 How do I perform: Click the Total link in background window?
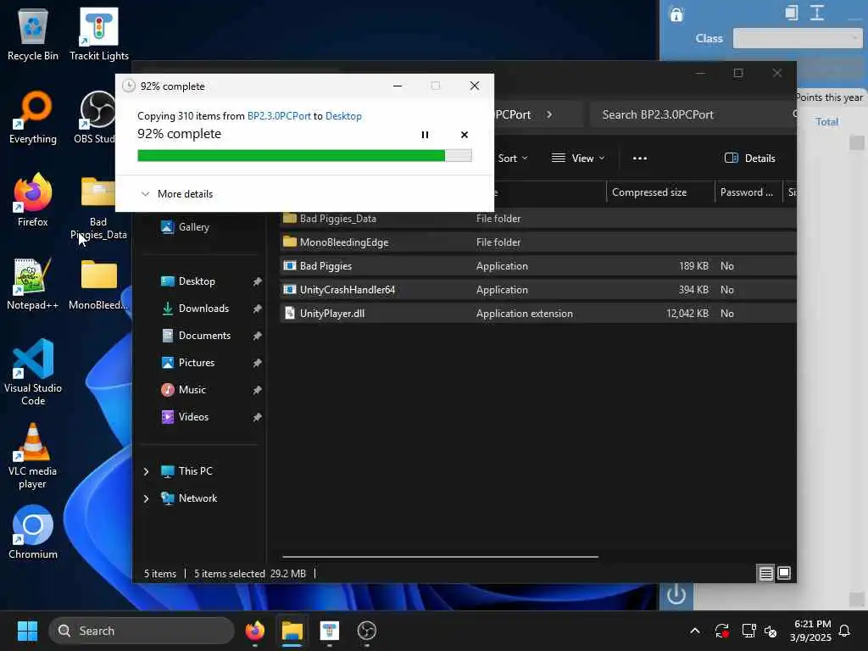coord(826,122)
